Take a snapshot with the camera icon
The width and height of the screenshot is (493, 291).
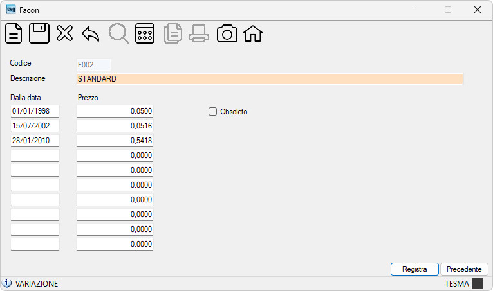tap(227, 33)
